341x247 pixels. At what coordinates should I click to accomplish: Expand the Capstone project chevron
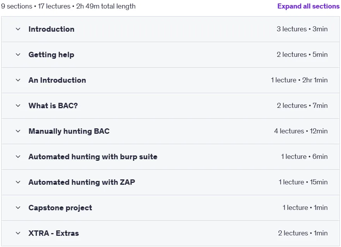[x=18, y=208]
